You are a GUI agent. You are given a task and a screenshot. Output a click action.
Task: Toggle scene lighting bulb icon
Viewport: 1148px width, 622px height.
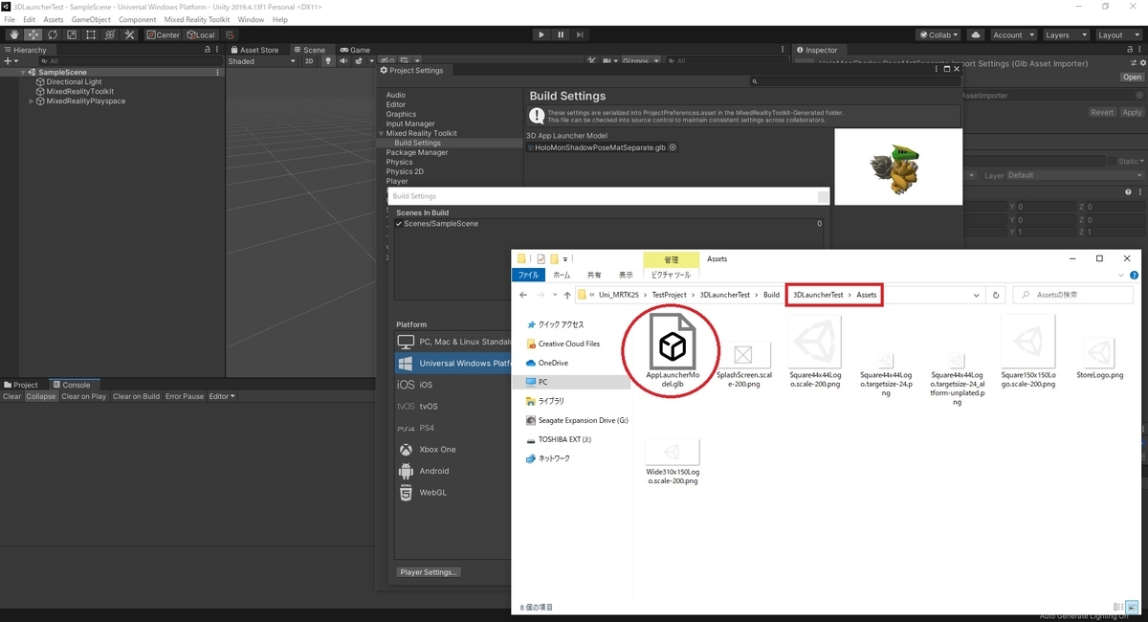click(x=328, y=61)
